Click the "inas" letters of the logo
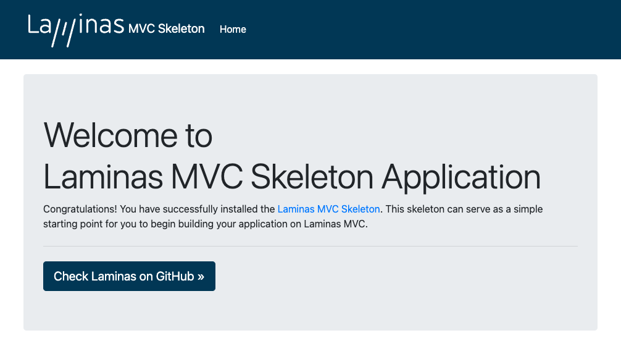This screenshot has width=621, height=346. point(101,23)
